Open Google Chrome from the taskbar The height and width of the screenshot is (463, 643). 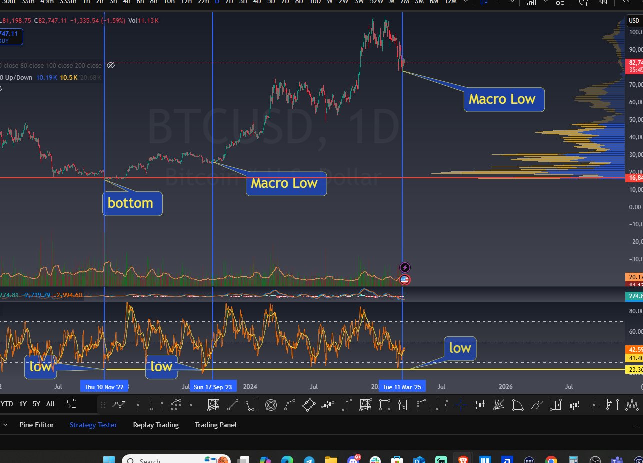[x=551, y=460]
